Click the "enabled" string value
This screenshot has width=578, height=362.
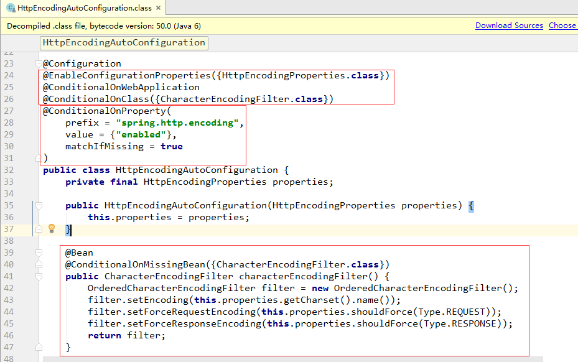pyautogui.click(x=141, y=134)
